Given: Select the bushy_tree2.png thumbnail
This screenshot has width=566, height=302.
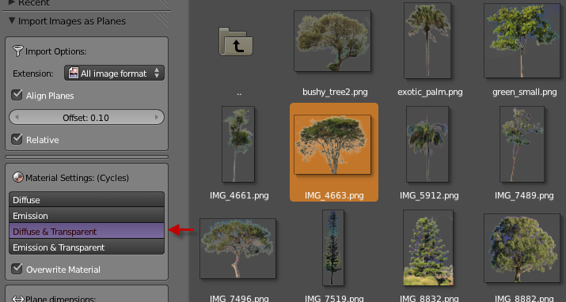Looking at the screenshot, I should click(x=332, y=41).
